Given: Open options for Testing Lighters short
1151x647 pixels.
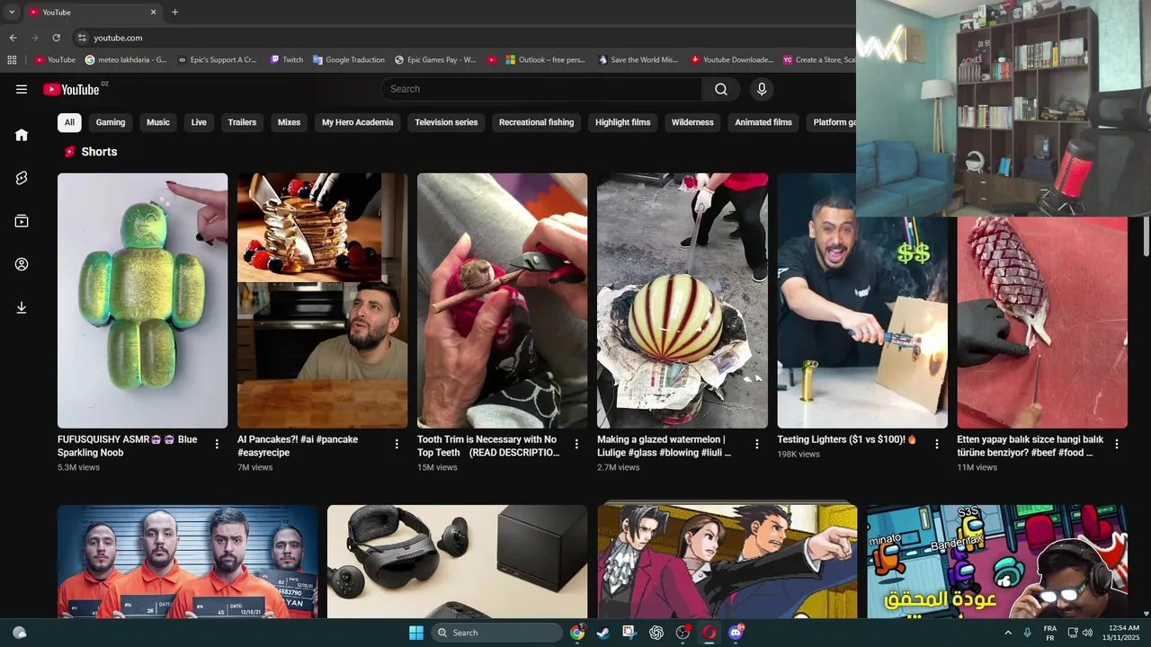Looking at the screenshot, I should pos(936,444).
